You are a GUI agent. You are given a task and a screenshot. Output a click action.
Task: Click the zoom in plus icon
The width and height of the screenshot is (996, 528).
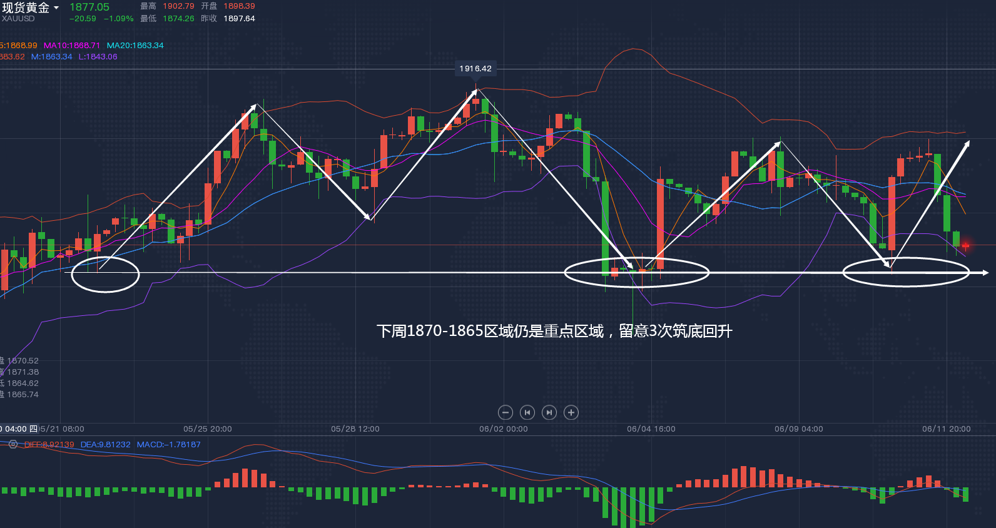tap(571, 412)
